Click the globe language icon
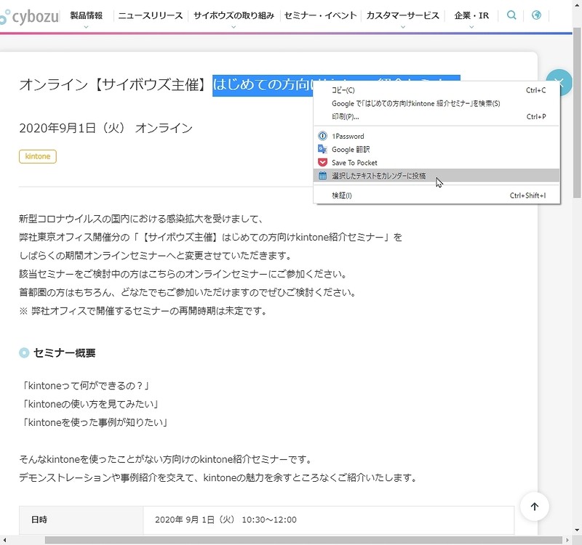 [536, 15]
